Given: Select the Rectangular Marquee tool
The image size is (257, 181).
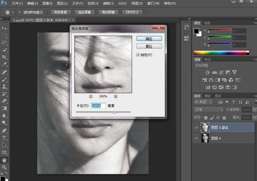Looking at the screenshot, I should pyautogui.click(x=4, y=36).
